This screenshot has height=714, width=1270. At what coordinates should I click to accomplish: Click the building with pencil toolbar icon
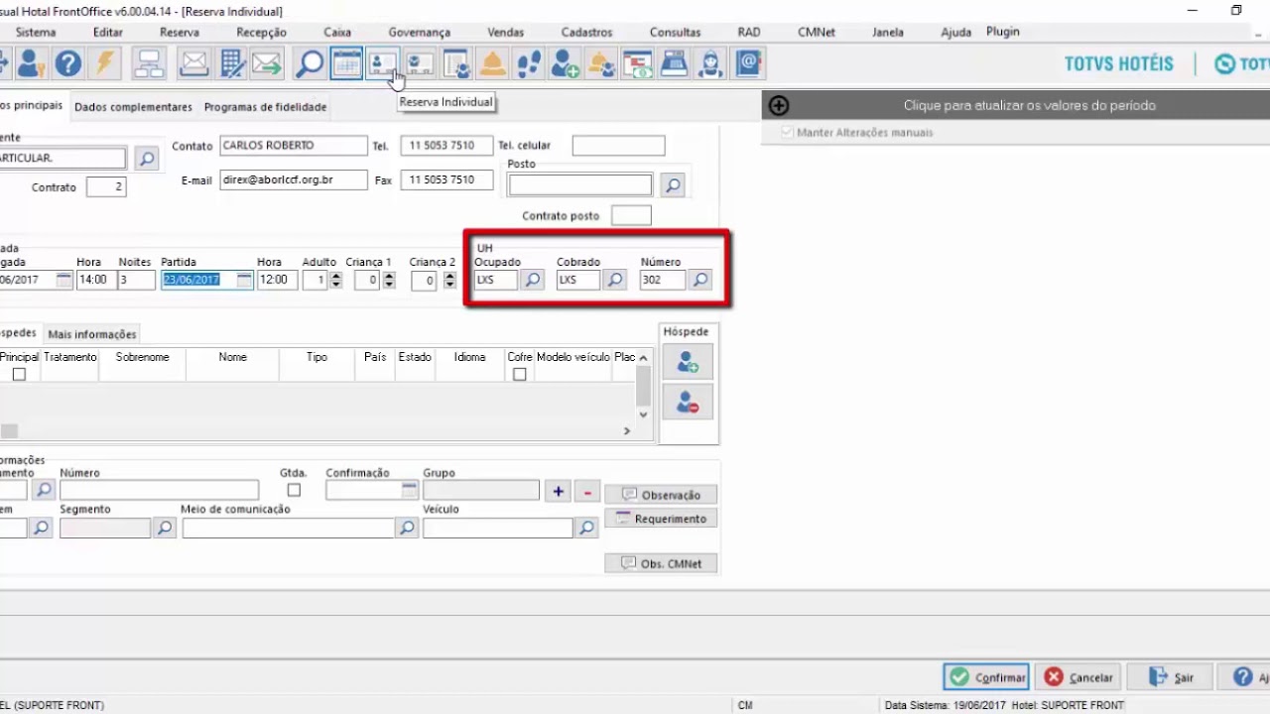(x=231, y=63)
